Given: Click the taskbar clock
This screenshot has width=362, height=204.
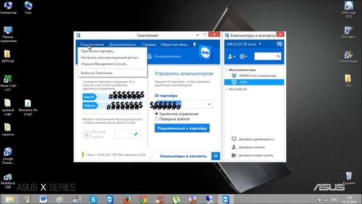Looking at the screenshot, I should pyautogui.click(x=350, y=199).
